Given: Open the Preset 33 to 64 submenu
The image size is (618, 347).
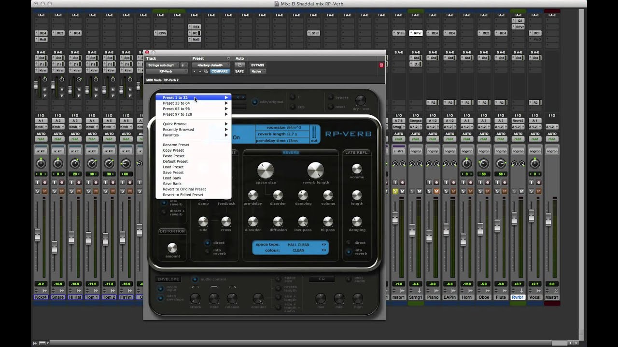Looking at the screenshot, I should point(193,103).
